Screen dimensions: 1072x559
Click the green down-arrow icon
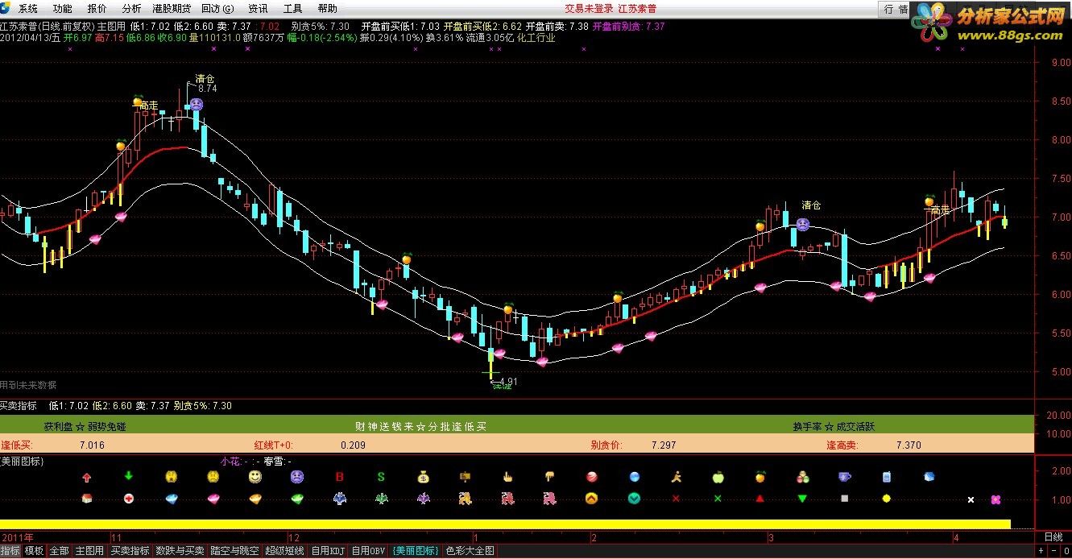[128, 476]
